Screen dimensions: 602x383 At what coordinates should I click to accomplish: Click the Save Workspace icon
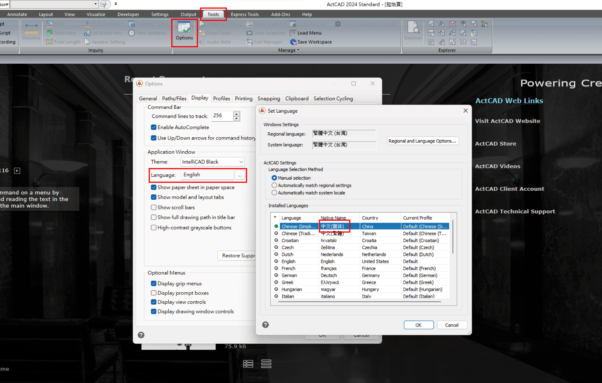pos(293,42)
